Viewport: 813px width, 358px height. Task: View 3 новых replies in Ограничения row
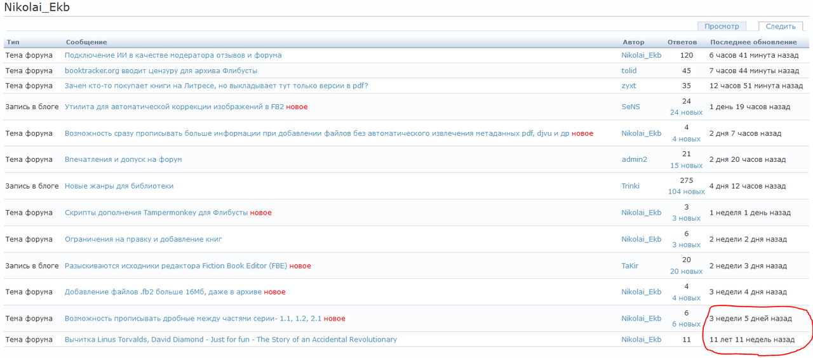[x=686, y=245]
